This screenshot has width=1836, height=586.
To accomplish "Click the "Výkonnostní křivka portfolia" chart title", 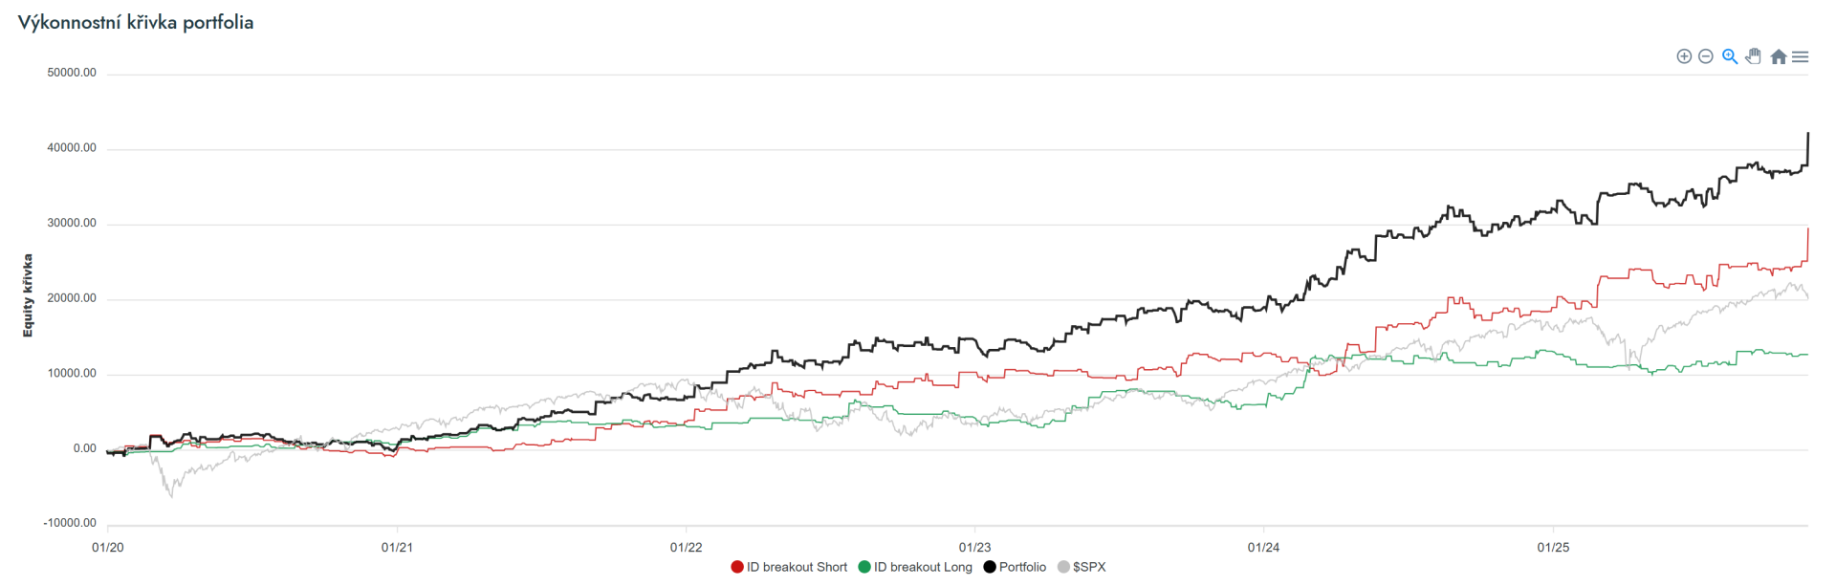I will 136,22.
